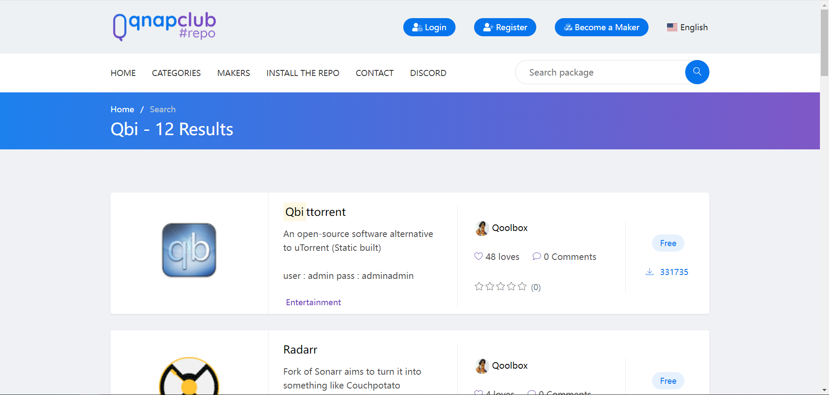Click the Free badge on Qbittorrent card
Viewport: 829px width, 395px height.
668,243
